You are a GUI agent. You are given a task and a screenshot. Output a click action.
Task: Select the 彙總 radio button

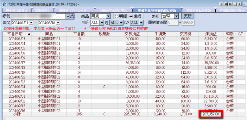[135, 16]
